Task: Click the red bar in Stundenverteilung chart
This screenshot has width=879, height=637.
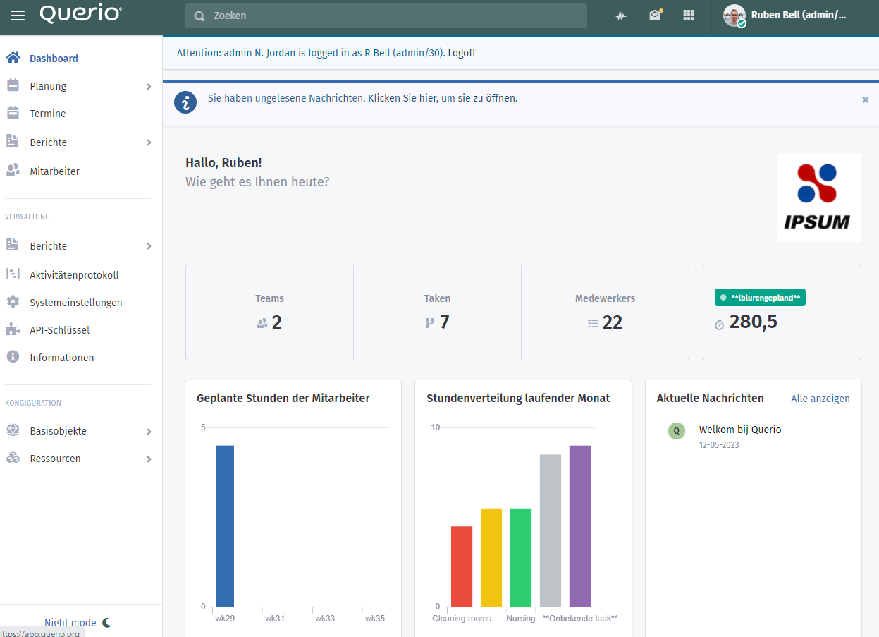Action: pos(462,566)
